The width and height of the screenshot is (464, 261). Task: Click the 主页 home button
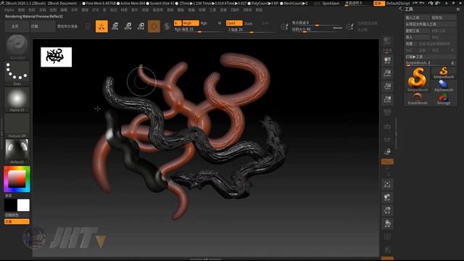point(17,26)
